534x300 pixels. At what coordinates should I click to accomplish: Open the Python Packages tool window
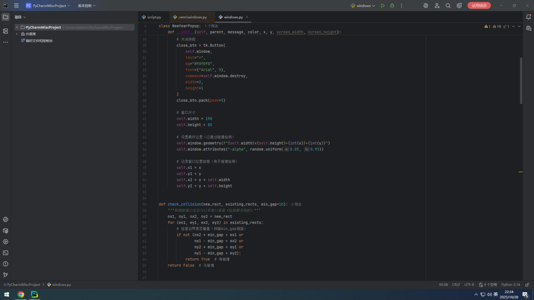(x=5, y=231)
